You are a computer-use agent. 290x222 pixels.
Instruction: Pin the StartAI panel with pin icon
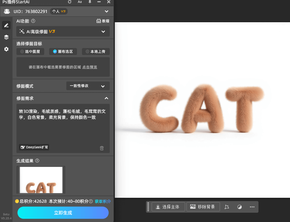[x=89, y=2]
